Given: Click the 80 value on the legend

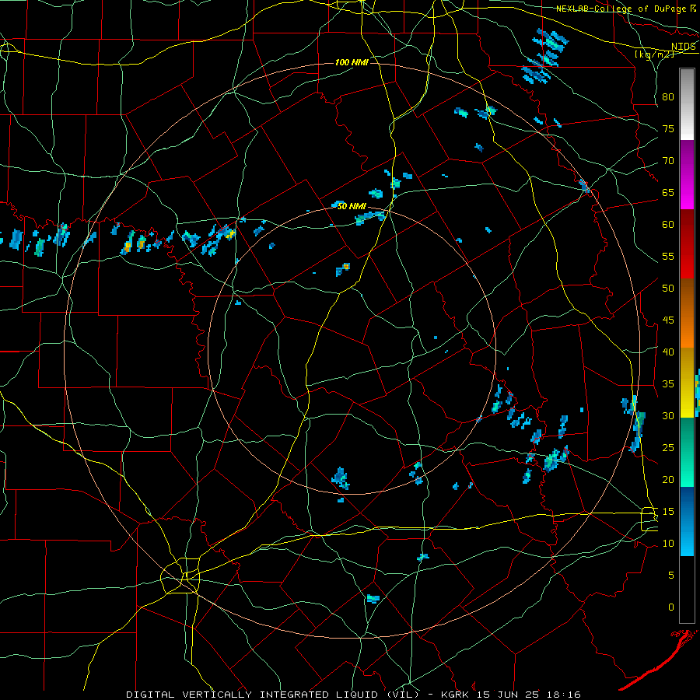Looking at the screenshot, I should tap(668, 97).
